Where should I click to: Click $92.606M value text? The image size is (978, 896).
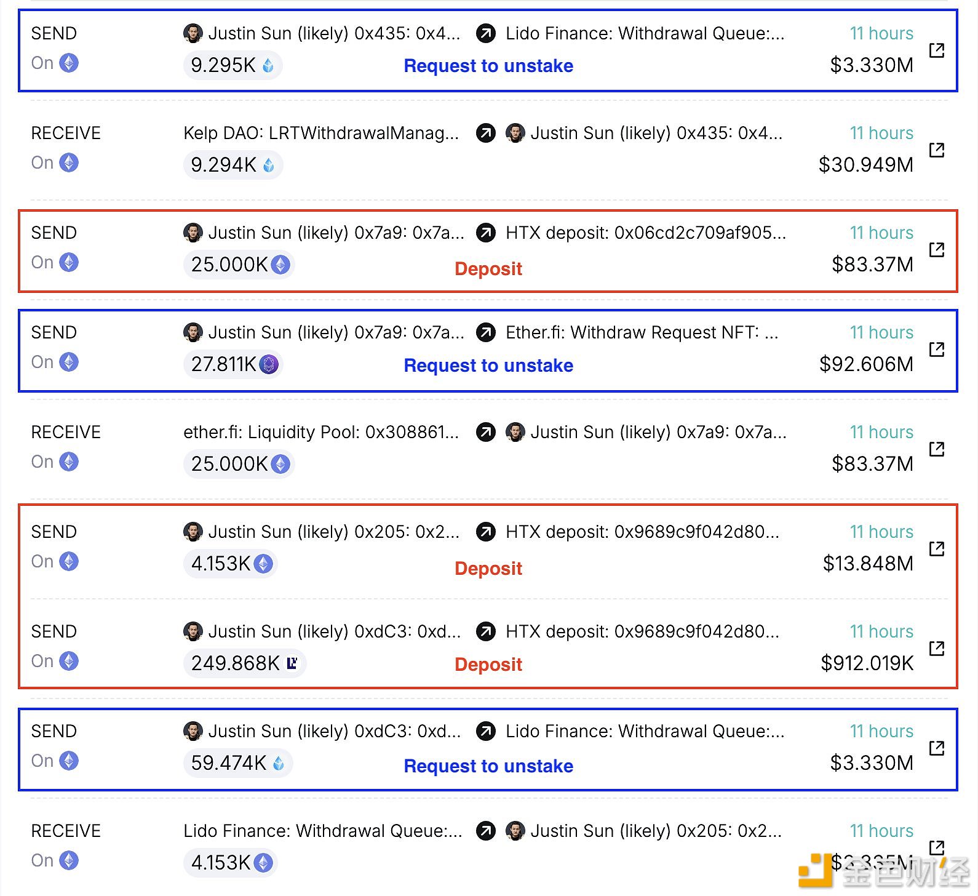tap(866, 364)
